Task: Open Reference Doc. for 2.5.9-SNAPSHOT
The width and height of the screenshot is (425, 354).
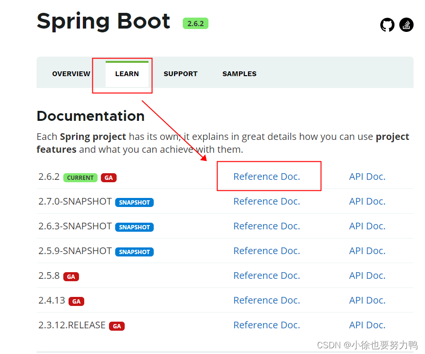Action: [x=267, y=251]
